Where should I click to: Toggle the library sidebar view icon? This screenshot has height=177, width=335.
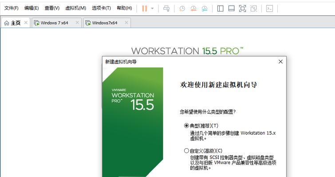click(220, 8)
